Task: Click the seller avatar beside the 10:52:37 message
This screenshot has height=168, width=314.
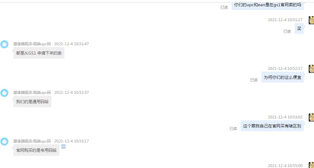Action: (x=4, y=93)
